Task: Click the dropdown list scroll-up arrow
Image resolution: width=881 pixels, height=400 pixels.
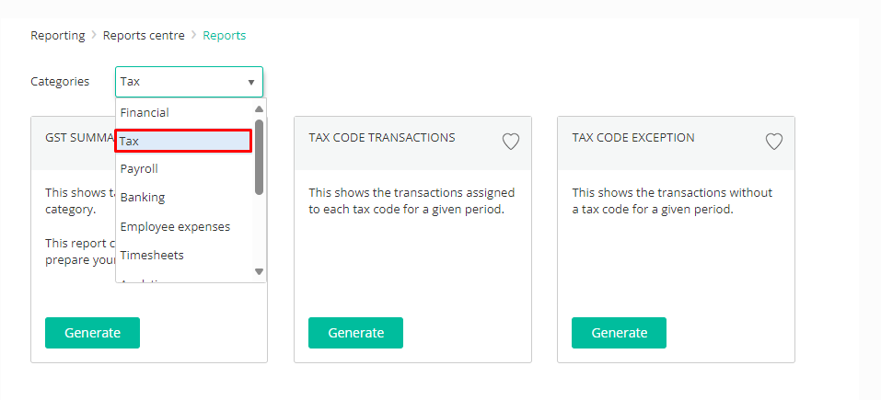Action: pos(259,109)
